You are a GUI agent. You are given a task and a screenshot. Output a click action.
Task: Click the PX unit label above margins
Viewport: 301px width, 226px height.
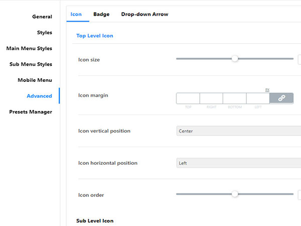[267, 90]
